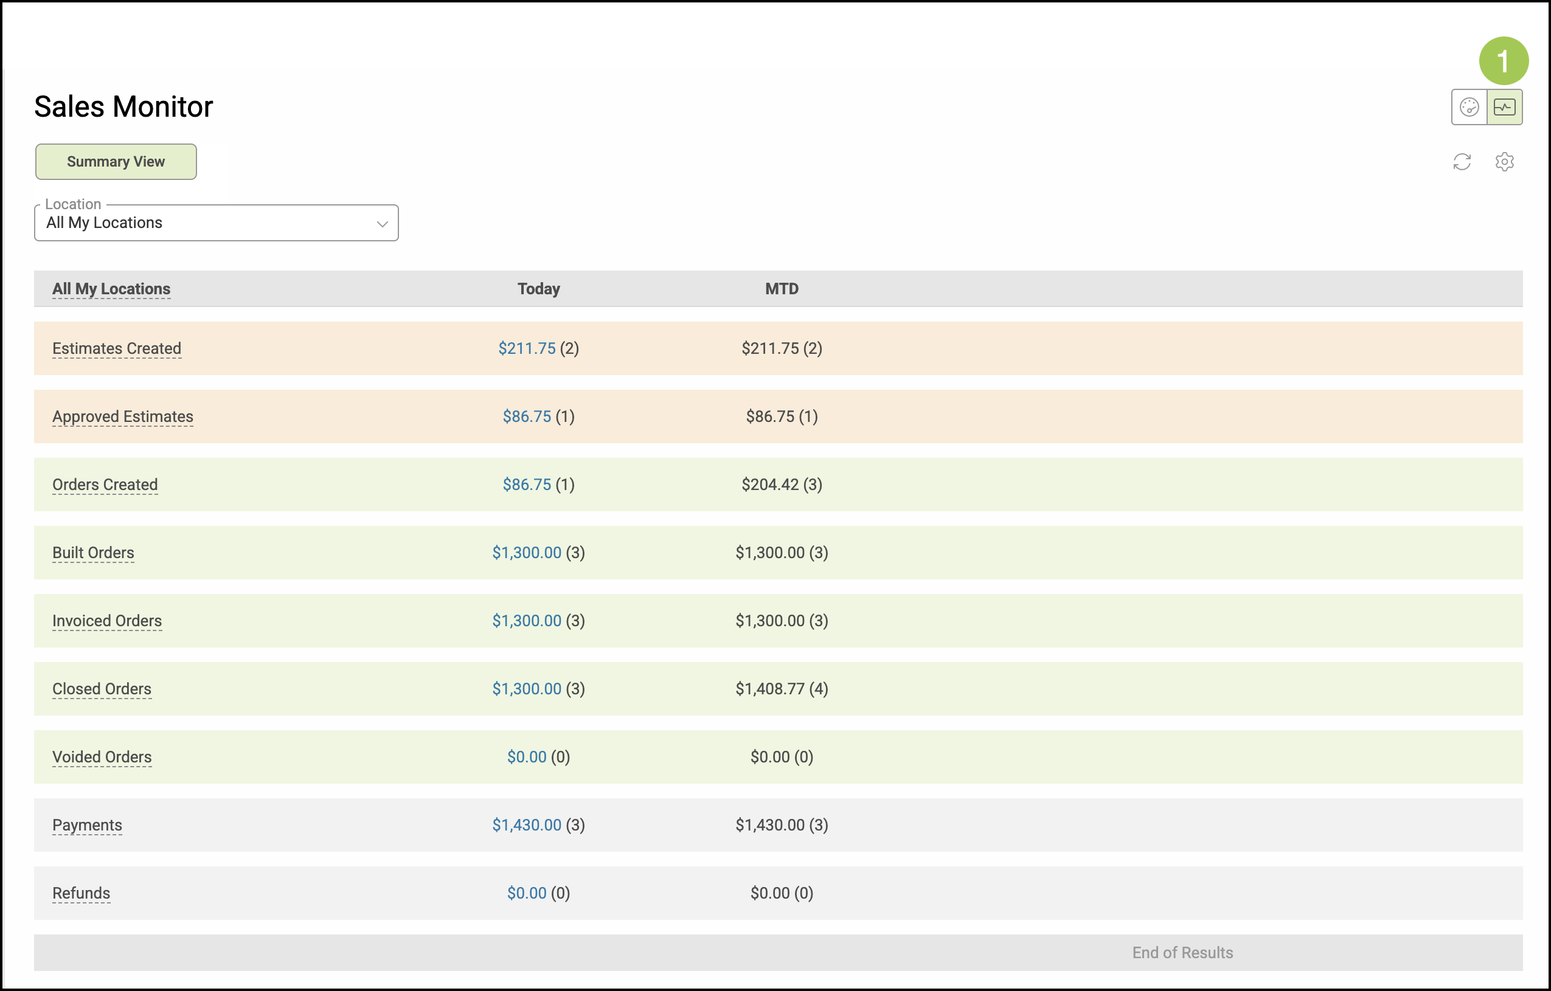
Task: Click the Approved Estimates label
Action: [x=122, y=416]
